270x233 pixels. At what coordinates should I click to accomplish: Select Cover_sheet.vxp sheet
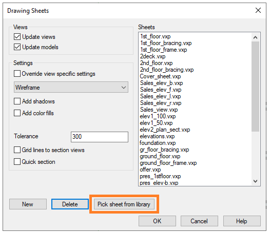pos(160,76)
